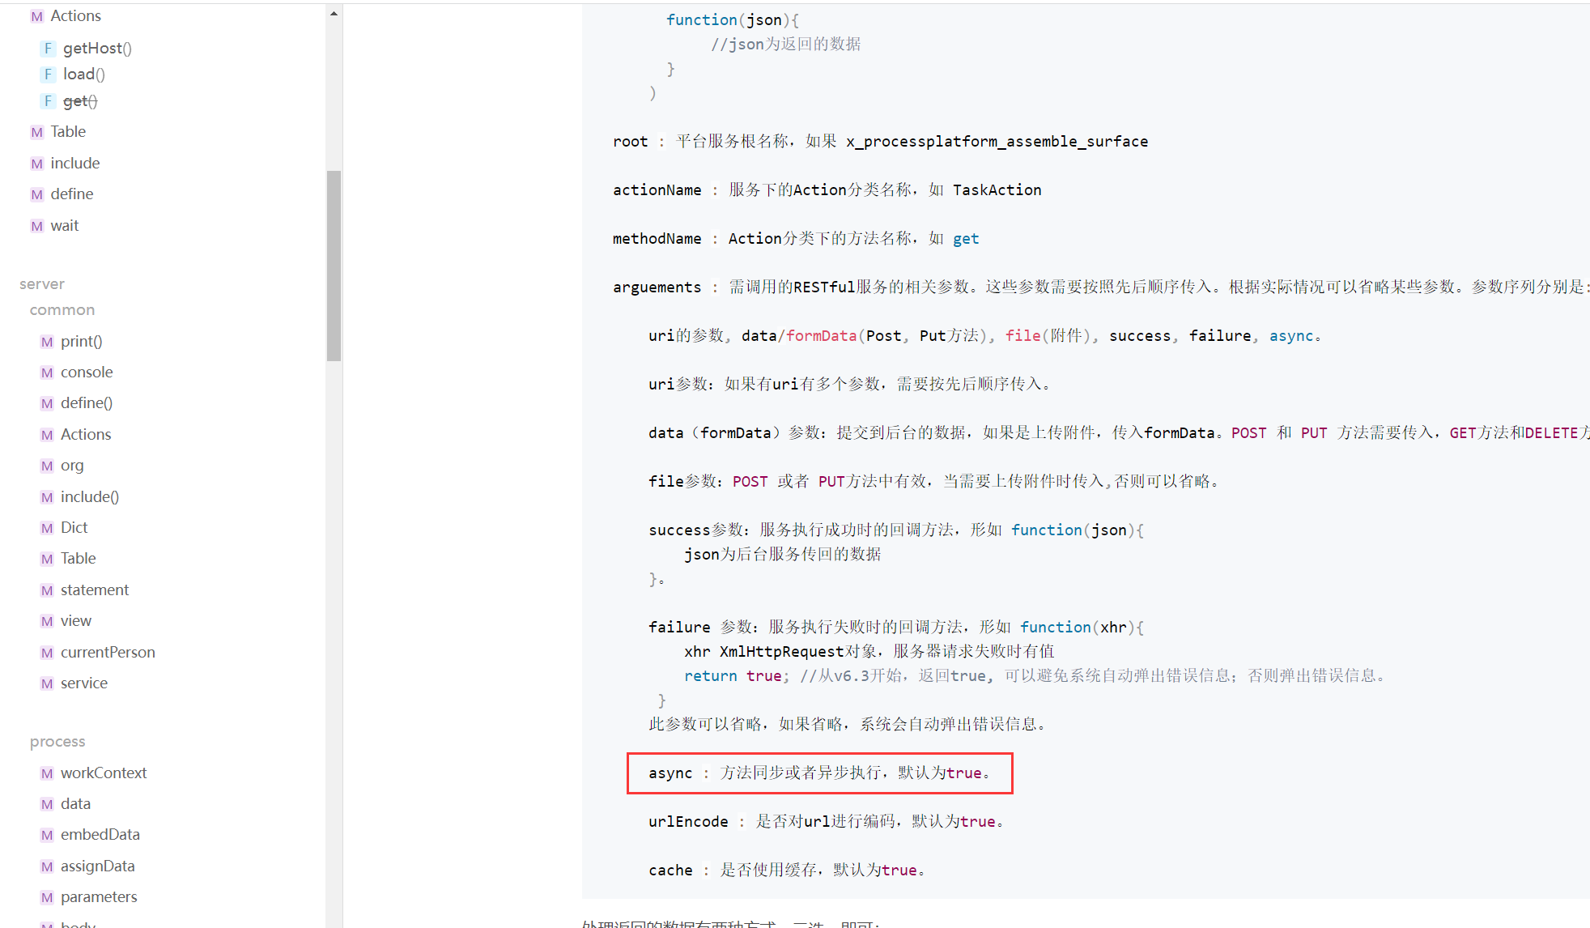The width and height of the screenshot is (1590, 928).
Task: Click the M icon next to Dict
Action: (x=47, y=528)
